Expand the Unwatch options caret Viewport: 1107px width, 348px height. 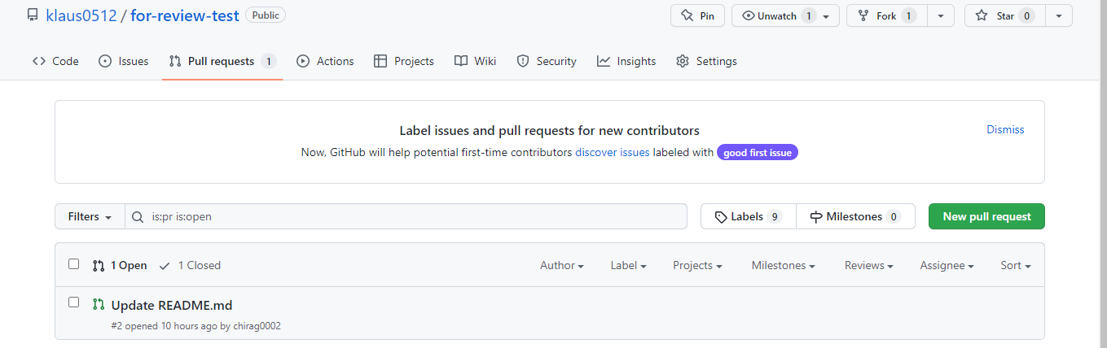click(x=826, y=16)
